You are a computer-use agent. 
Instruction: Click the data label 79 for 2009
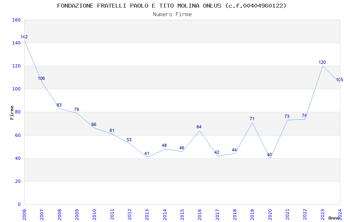click(76, 109)
